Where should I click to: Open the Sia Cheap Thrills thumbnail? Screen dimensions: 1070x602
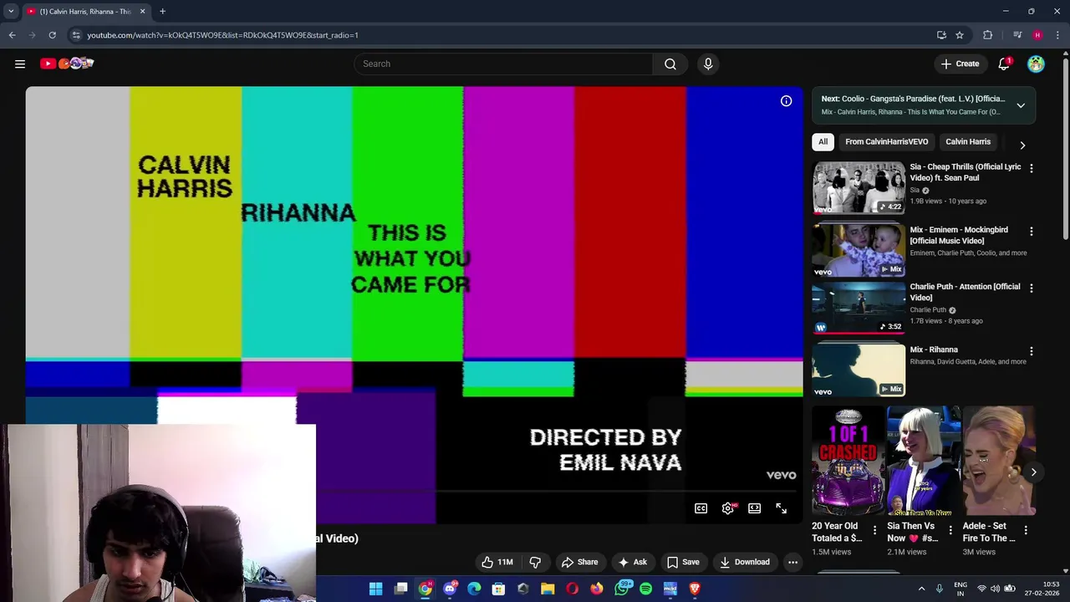pos(859,188)
